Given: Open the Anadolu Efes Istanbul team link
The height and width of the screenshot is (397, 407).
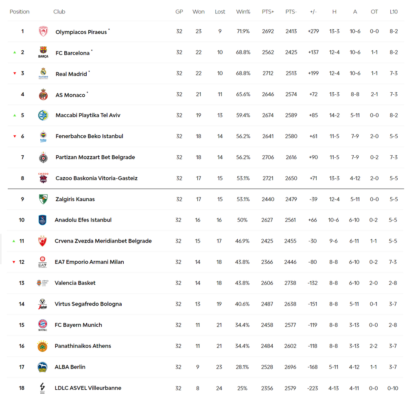Looking at the screenshot, I should (x=83, y=220).
